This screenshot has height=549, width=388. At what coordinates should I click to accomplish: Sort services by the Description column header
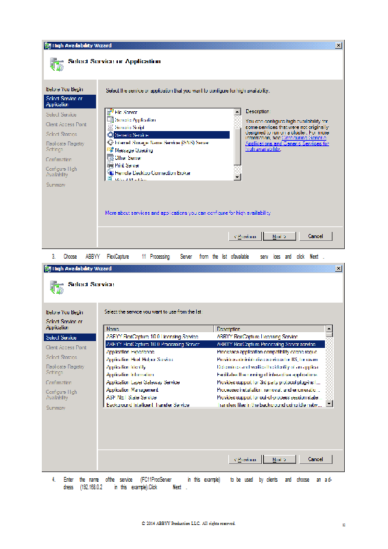269,329
